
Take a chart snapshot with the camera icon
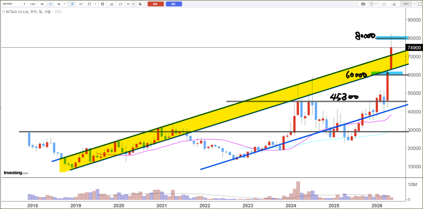(363, 4)
